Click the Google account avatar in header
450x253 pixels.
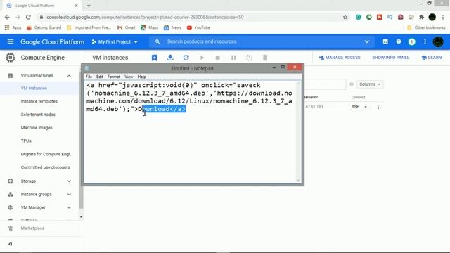click(438, 42)
